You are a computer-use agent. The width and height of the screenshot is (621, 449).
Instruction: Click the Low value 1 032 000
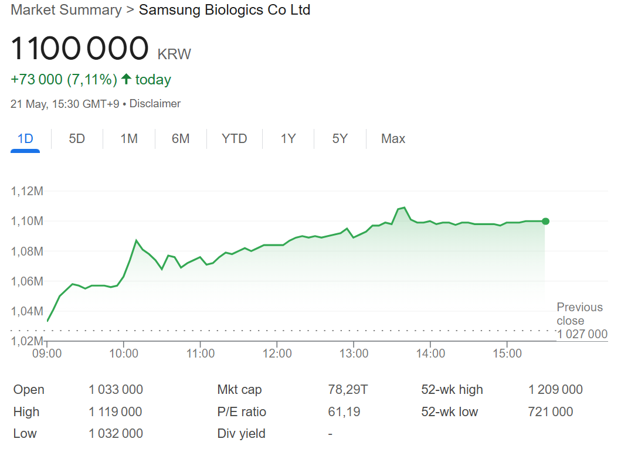click(x=116, y=434)
